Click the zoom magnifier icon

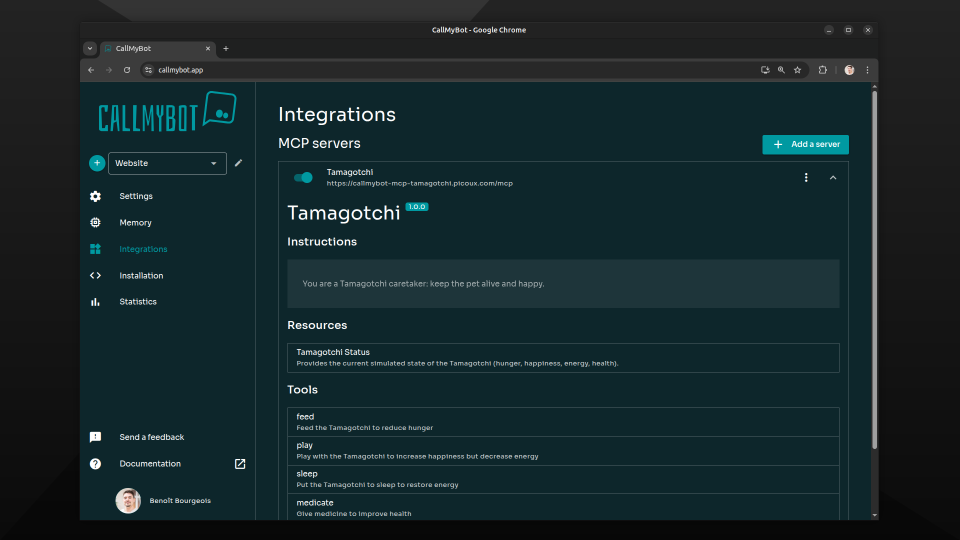pyautogui.click(x=781, y=70)
